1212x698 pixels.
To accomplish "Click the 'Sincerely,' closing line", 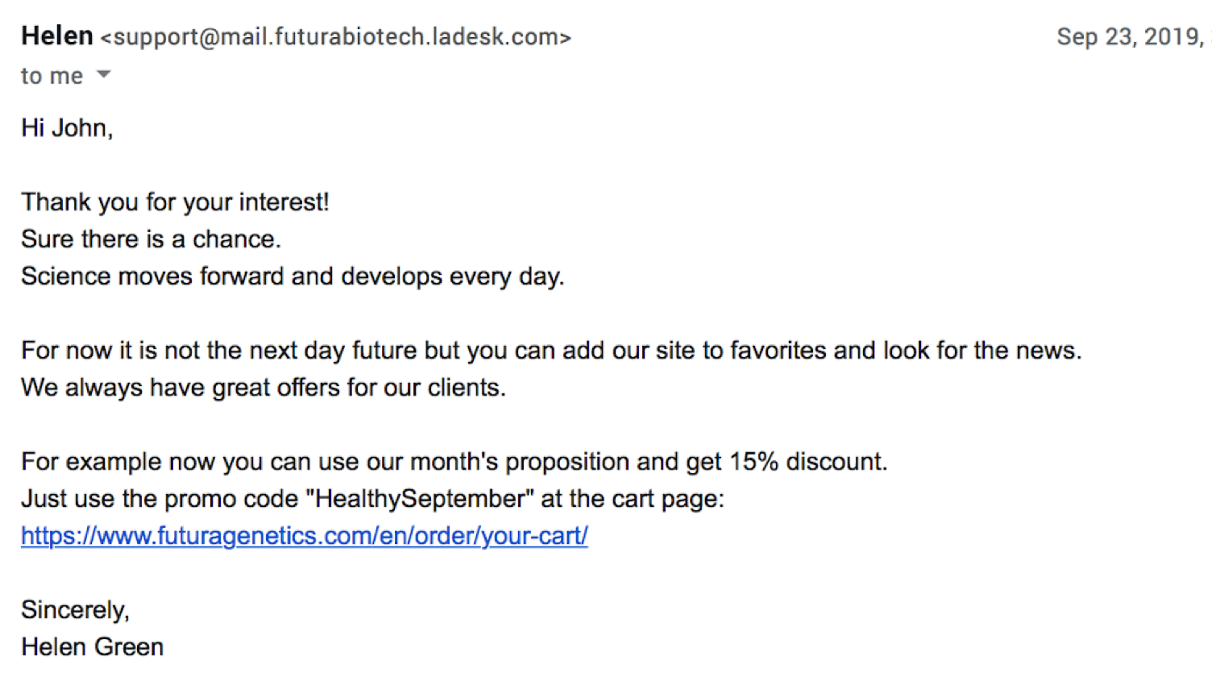I will (x=76, y=610).
